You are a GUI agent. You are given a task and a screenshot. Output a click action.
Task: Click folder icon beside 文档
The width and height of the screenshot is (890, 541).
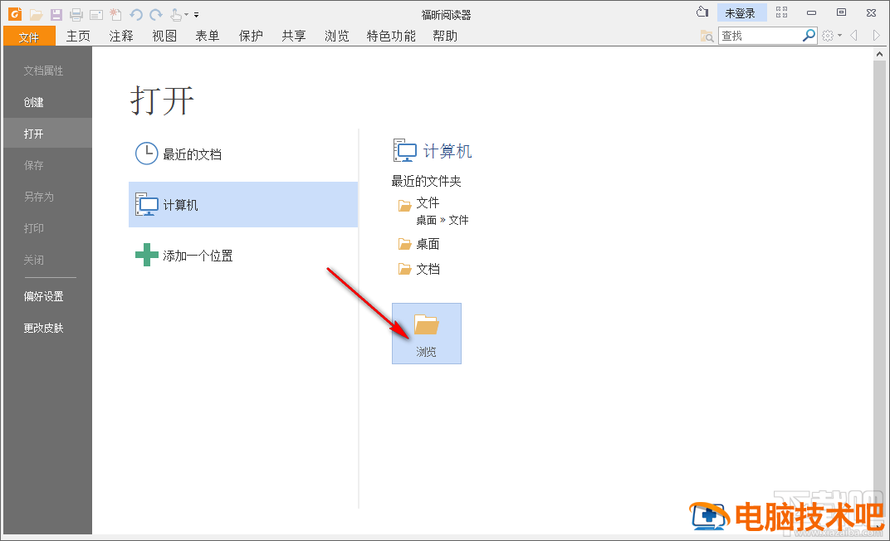point(404,269)
